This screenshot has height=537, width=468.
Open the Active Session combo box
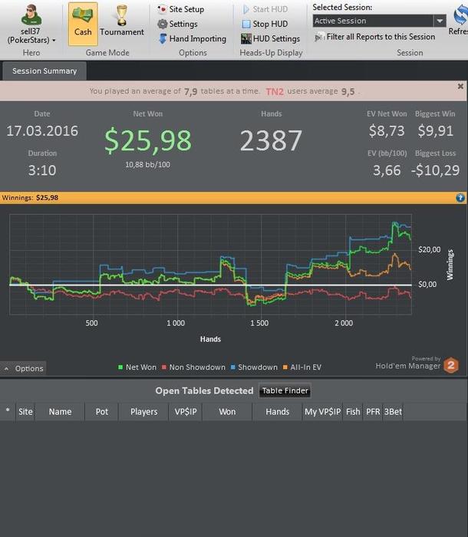coord(379,21)
